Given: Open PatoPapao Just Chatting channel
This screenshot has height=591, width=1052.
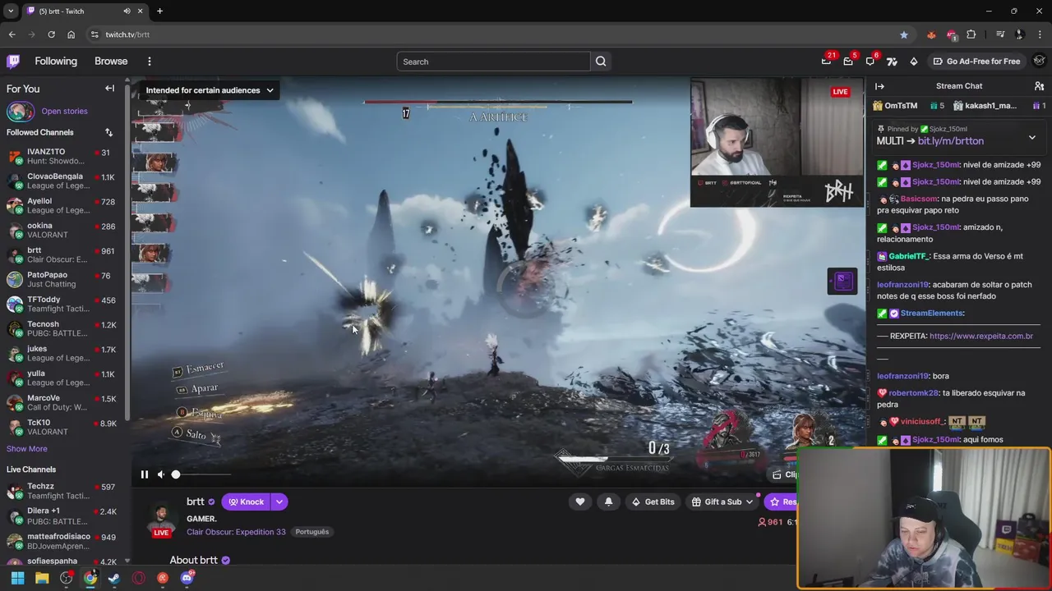Looking at the screenshot, I should pos(62,279).
